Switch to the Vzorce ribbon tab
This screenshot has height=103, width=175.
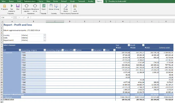[41, 1]
